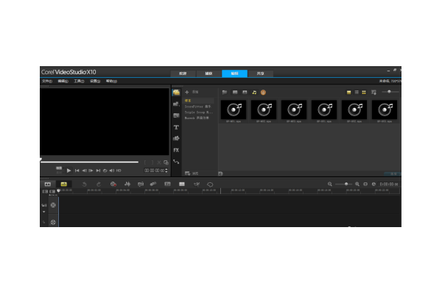Toggle repeat playback in the preview
The height and width of the screenshot is (294, 442).
105,171
